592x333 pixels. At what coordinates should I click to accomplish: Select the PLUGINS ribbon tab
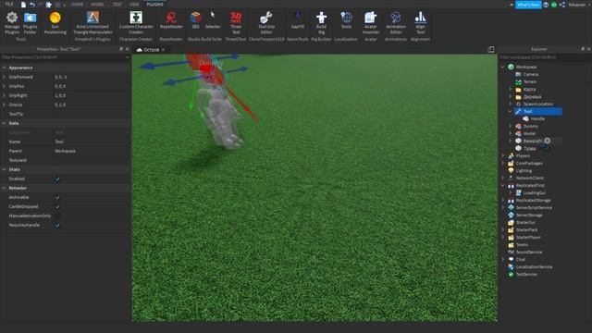pyautogui.click(x=154, y=5)
